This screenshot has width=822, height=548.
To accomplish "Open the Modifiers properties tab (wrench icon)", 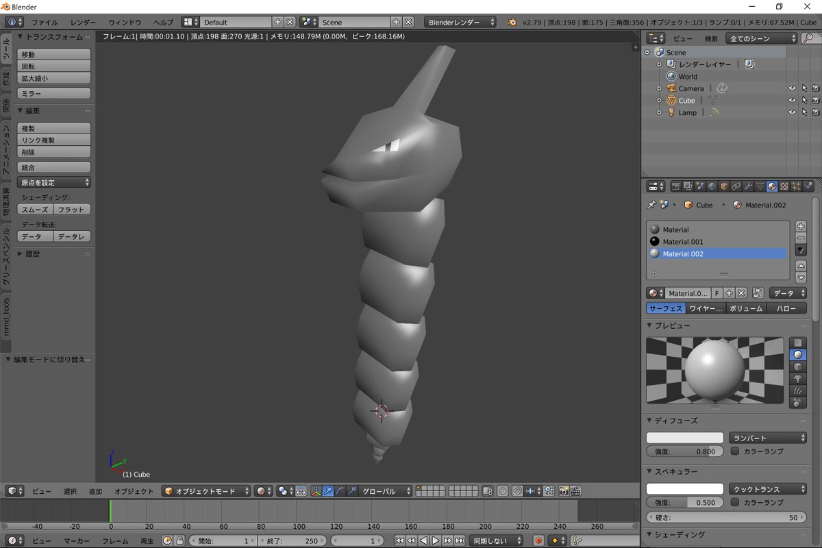I will tap(749, 186).
